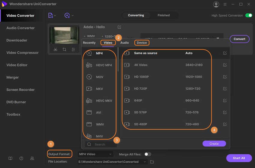Click the format list scrollbar

(x=118, y=59)
